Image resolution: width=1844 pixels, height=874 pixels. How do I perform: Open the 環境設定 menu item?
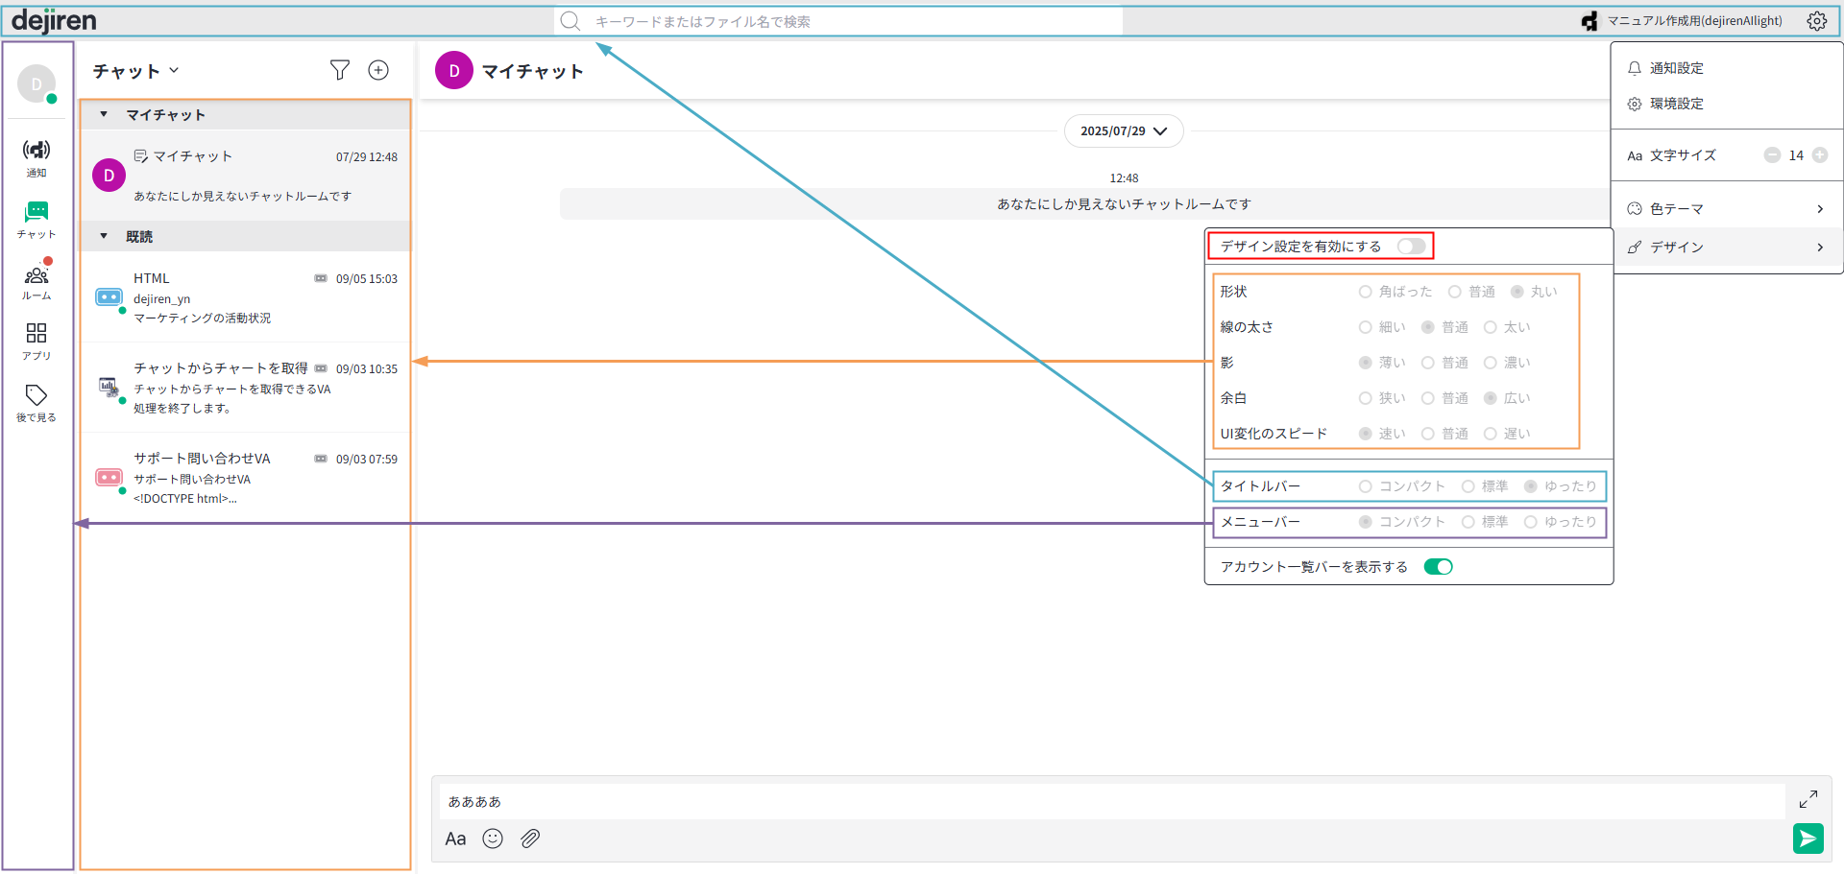[x=1676, y=104]
